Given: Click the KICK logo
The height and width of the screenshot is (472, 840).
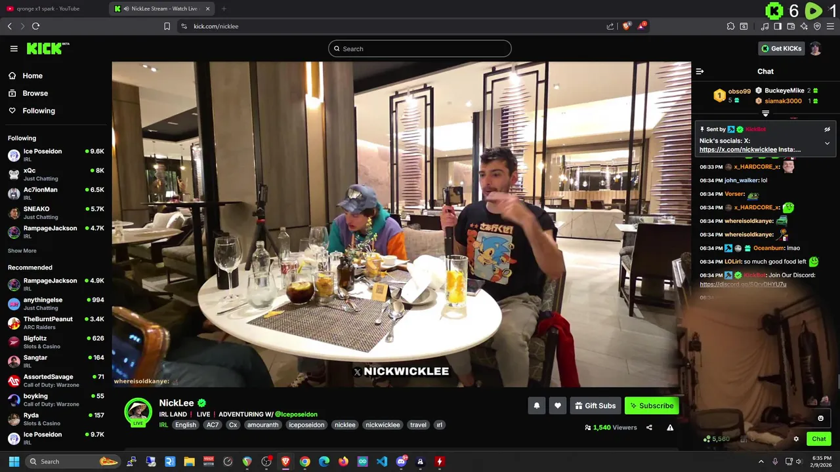Looking at the screenshot, I should coord(48,49).
